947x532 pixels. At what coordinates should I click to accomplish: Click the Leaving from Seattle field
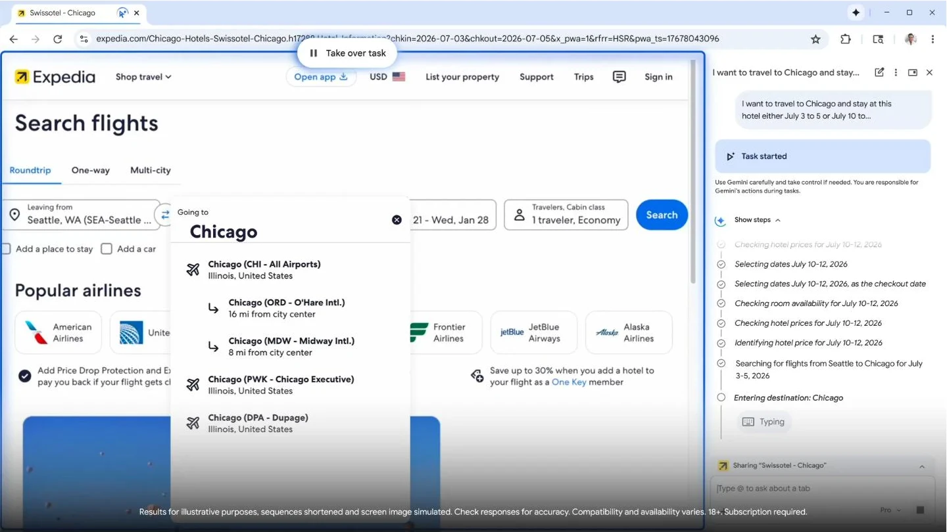click(x=81, y=215)
